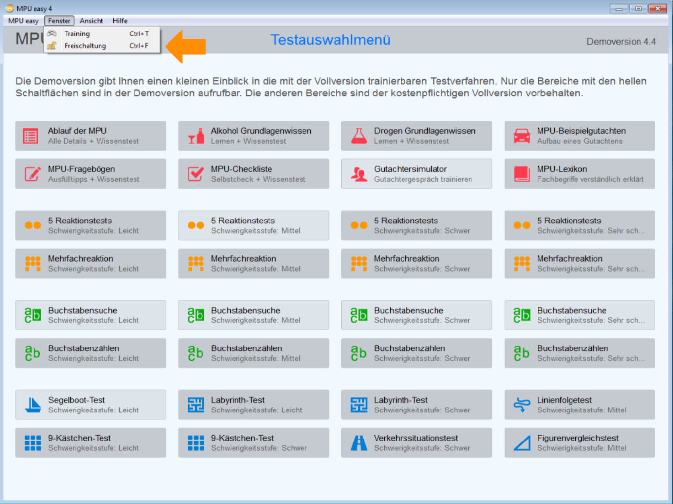This screenshot has height=504, width=673.
Task: Click the curved arrows Linienfolgetest icon
Action: point(522,405)
